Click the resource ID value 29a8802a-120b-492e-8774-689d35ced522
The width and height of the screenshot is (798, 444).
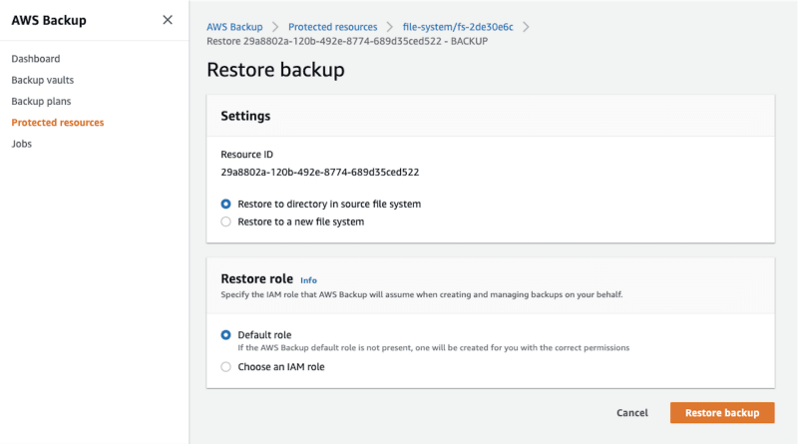point(320,172)
